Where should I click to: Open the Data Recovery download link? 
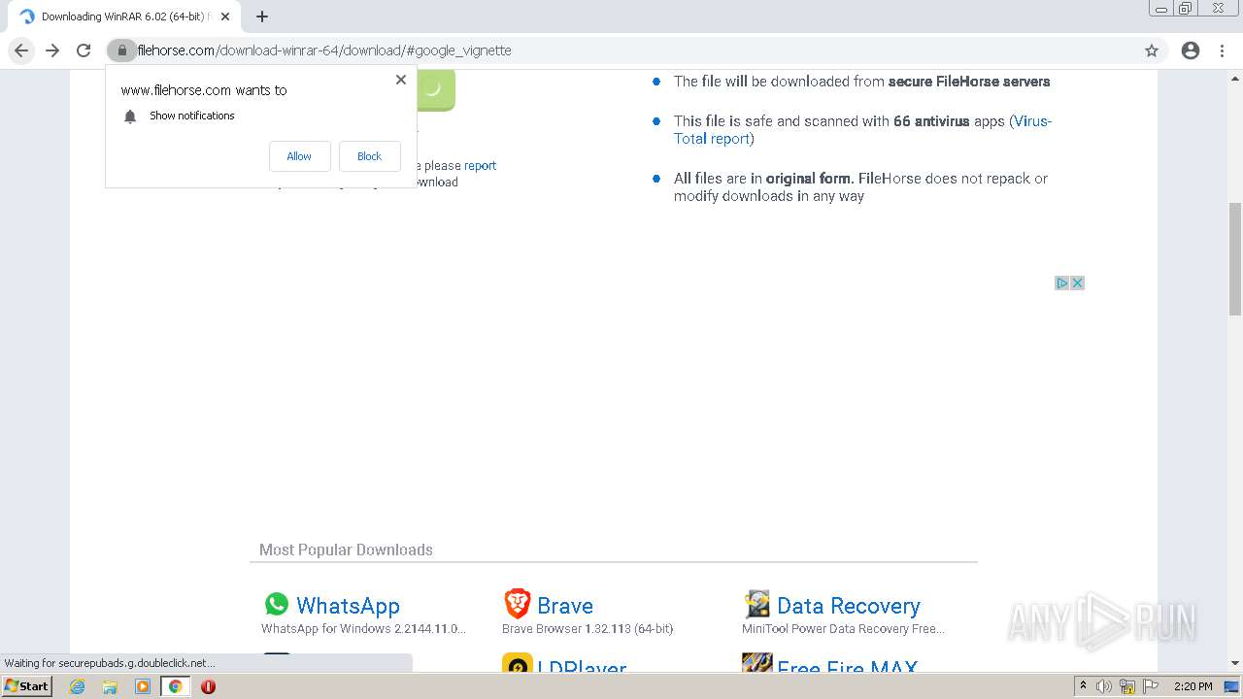[x=849, y=606]
